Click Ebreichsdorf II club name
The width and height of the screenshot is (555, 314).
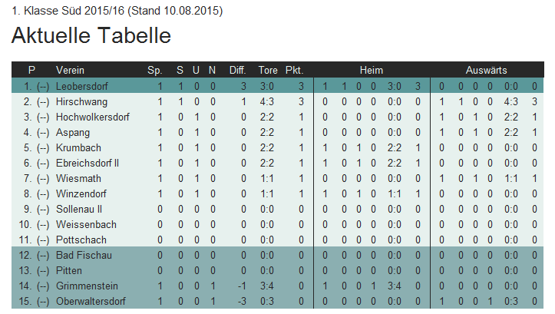coord(88,164)
